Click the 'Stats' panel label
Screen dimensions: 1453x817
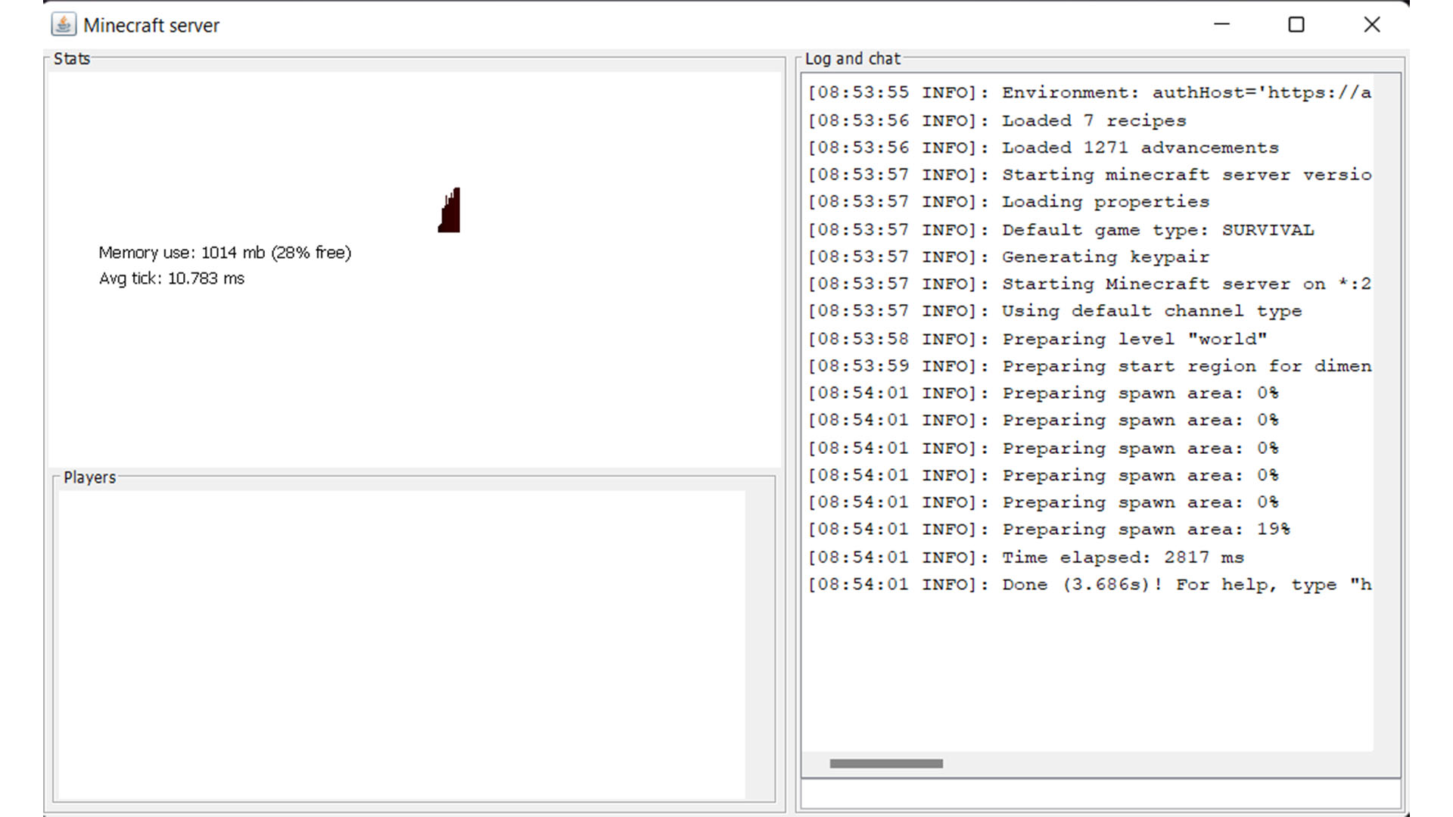(x=72, y=59)
